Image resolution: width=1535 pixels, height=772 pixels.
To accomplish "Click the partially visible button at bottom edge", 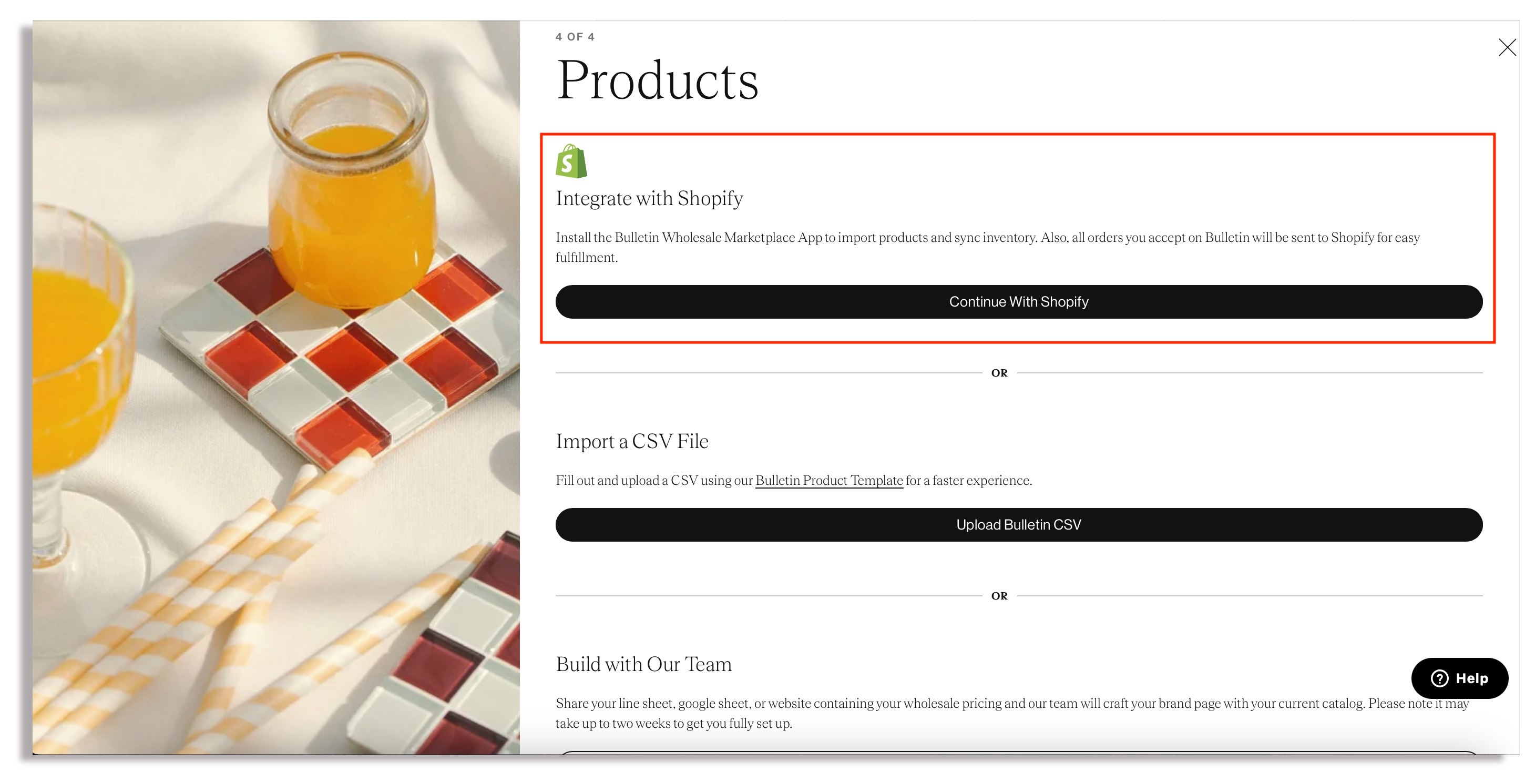I will (1018, 753).
